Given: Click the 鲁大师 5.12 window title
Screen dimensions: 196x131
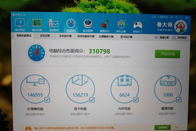Looking at the screenshot, I should [19, 14].
